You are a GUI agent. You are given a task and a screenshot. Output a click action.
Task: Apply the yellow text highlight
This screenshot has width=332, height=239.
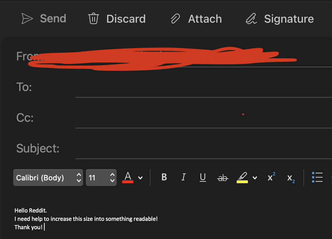pos(242,177)
